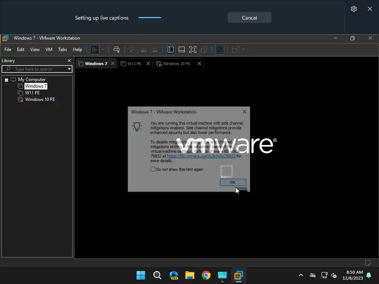Click the message log icon in status bar

coord(368,263)
